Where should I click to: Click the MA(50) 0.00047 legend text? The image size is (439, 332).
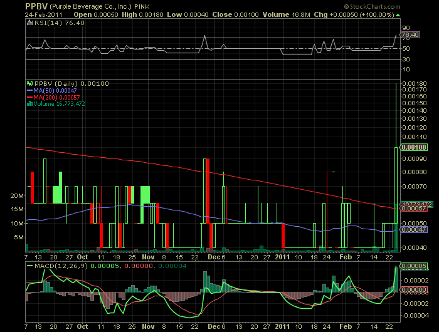[55, 91]
